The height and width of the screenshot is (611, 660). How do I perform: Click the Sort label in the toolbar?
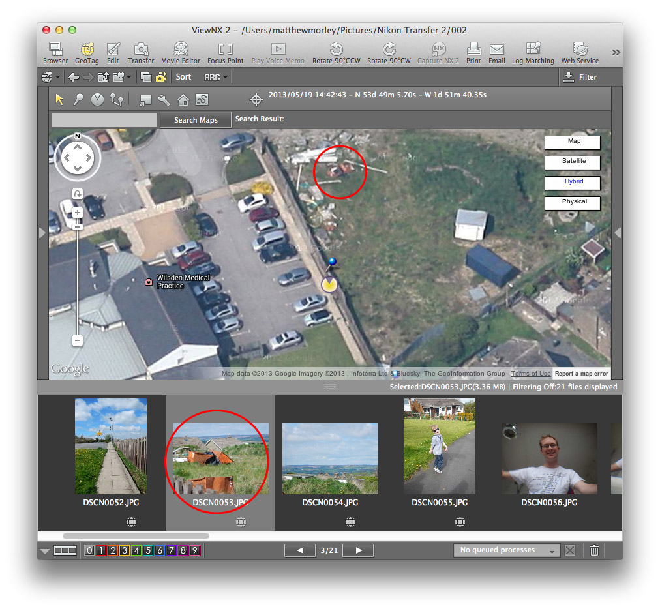183,76
